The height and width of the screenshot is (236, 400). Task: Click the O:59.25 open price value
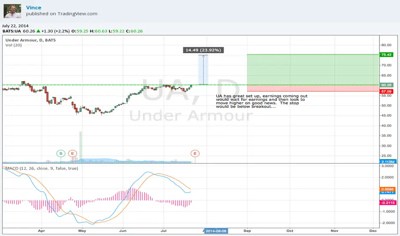coord(80,31)
